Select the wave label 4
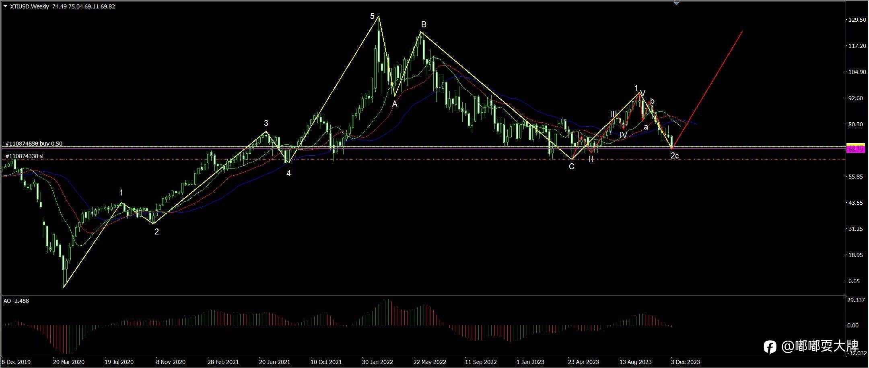869x368 pixels. [288, 173]
